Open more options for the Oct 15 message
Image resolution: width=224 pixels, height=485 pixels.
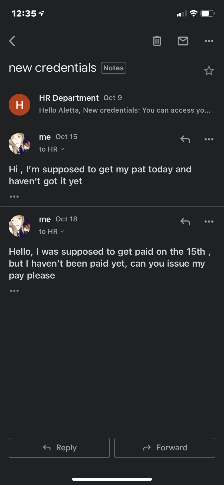[209, 139]
